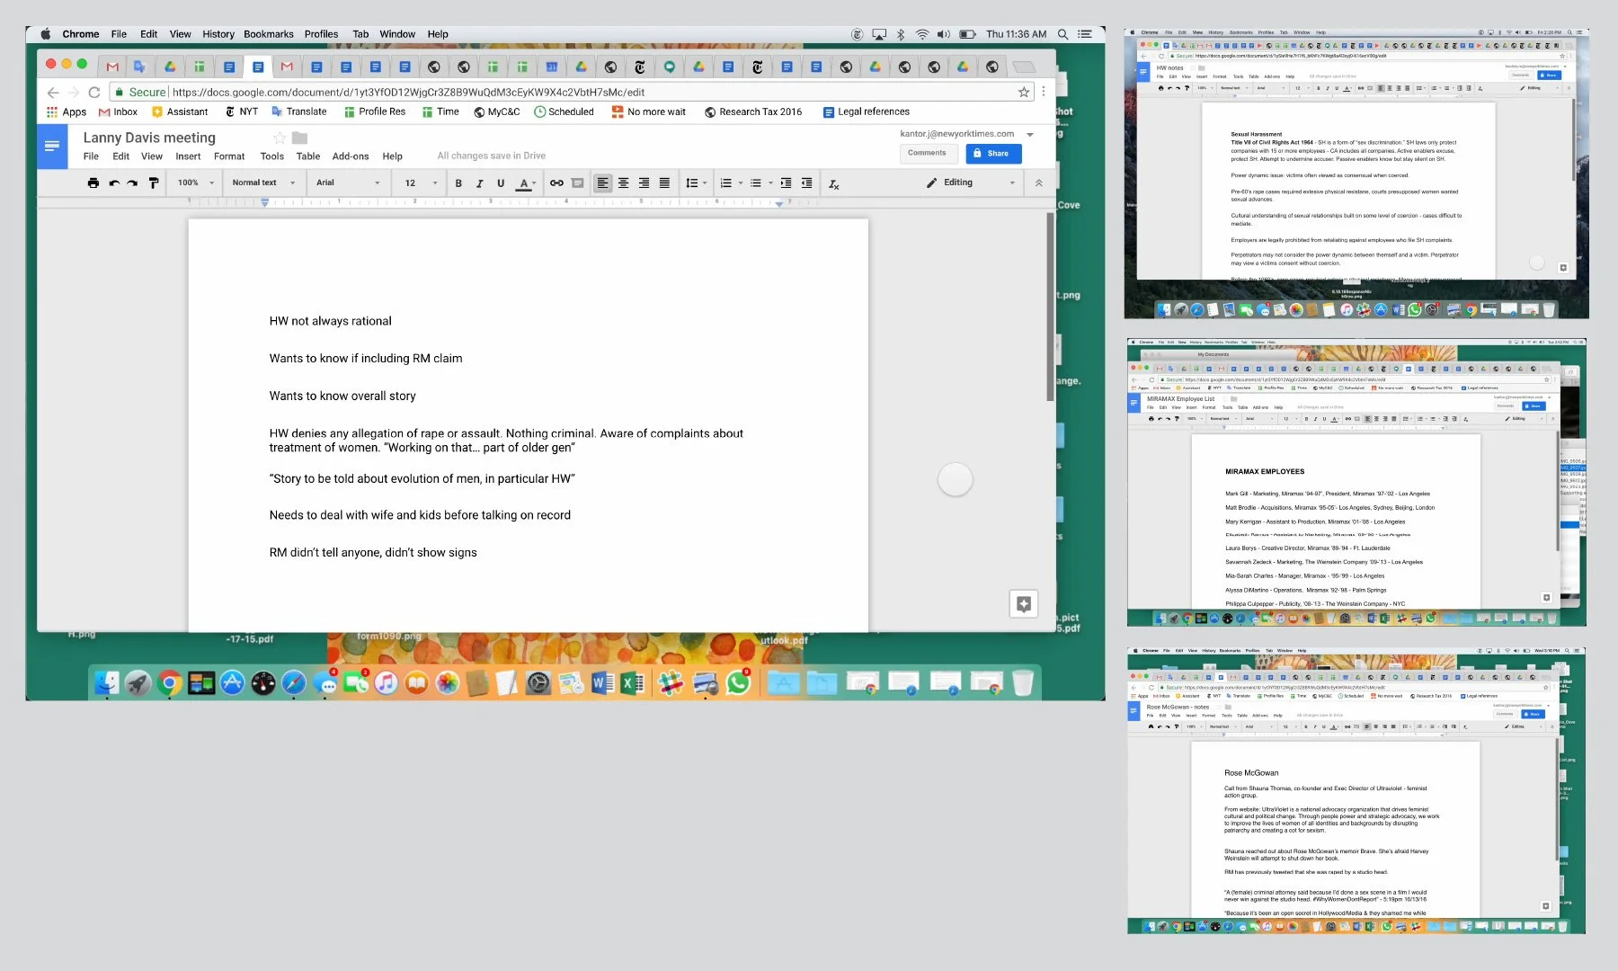1618x971 pixels.
Task: Click the Chrome address bar URL
Action: (408, 92)
